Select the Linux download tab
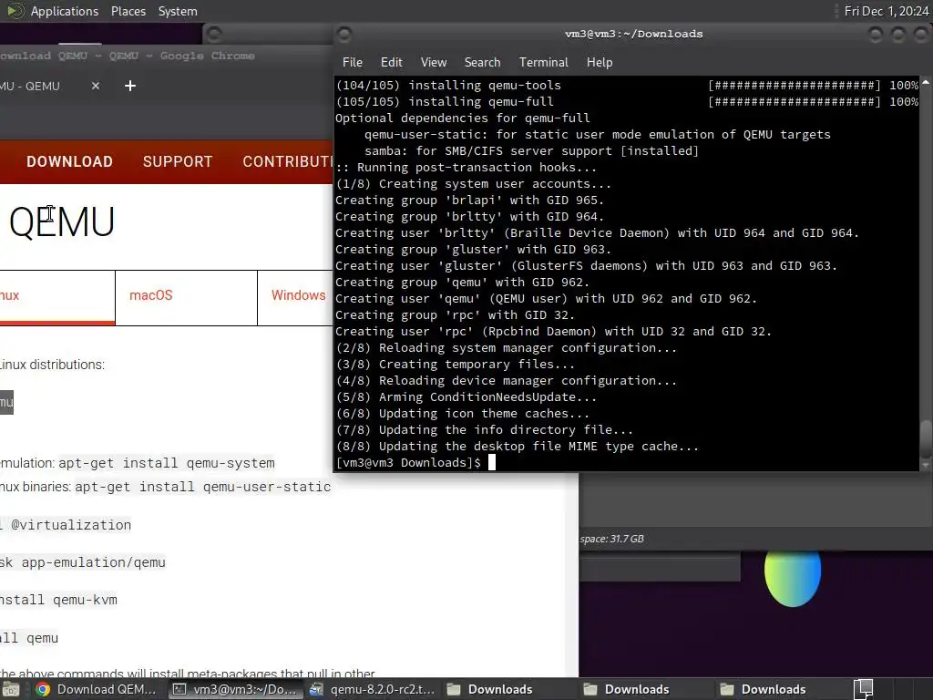The image size is (933, 700). point(57,298)
